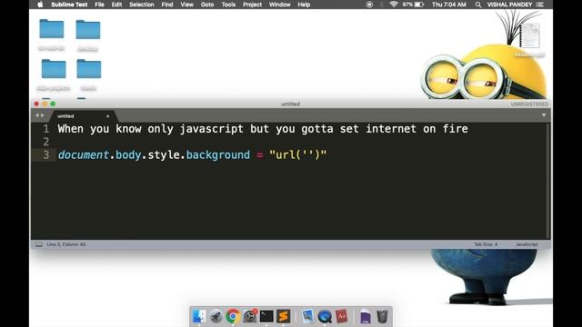Screen dimensions: 582x327
Task: Open the top-right desktop folder in left group
Action: (x=88, y=30)
